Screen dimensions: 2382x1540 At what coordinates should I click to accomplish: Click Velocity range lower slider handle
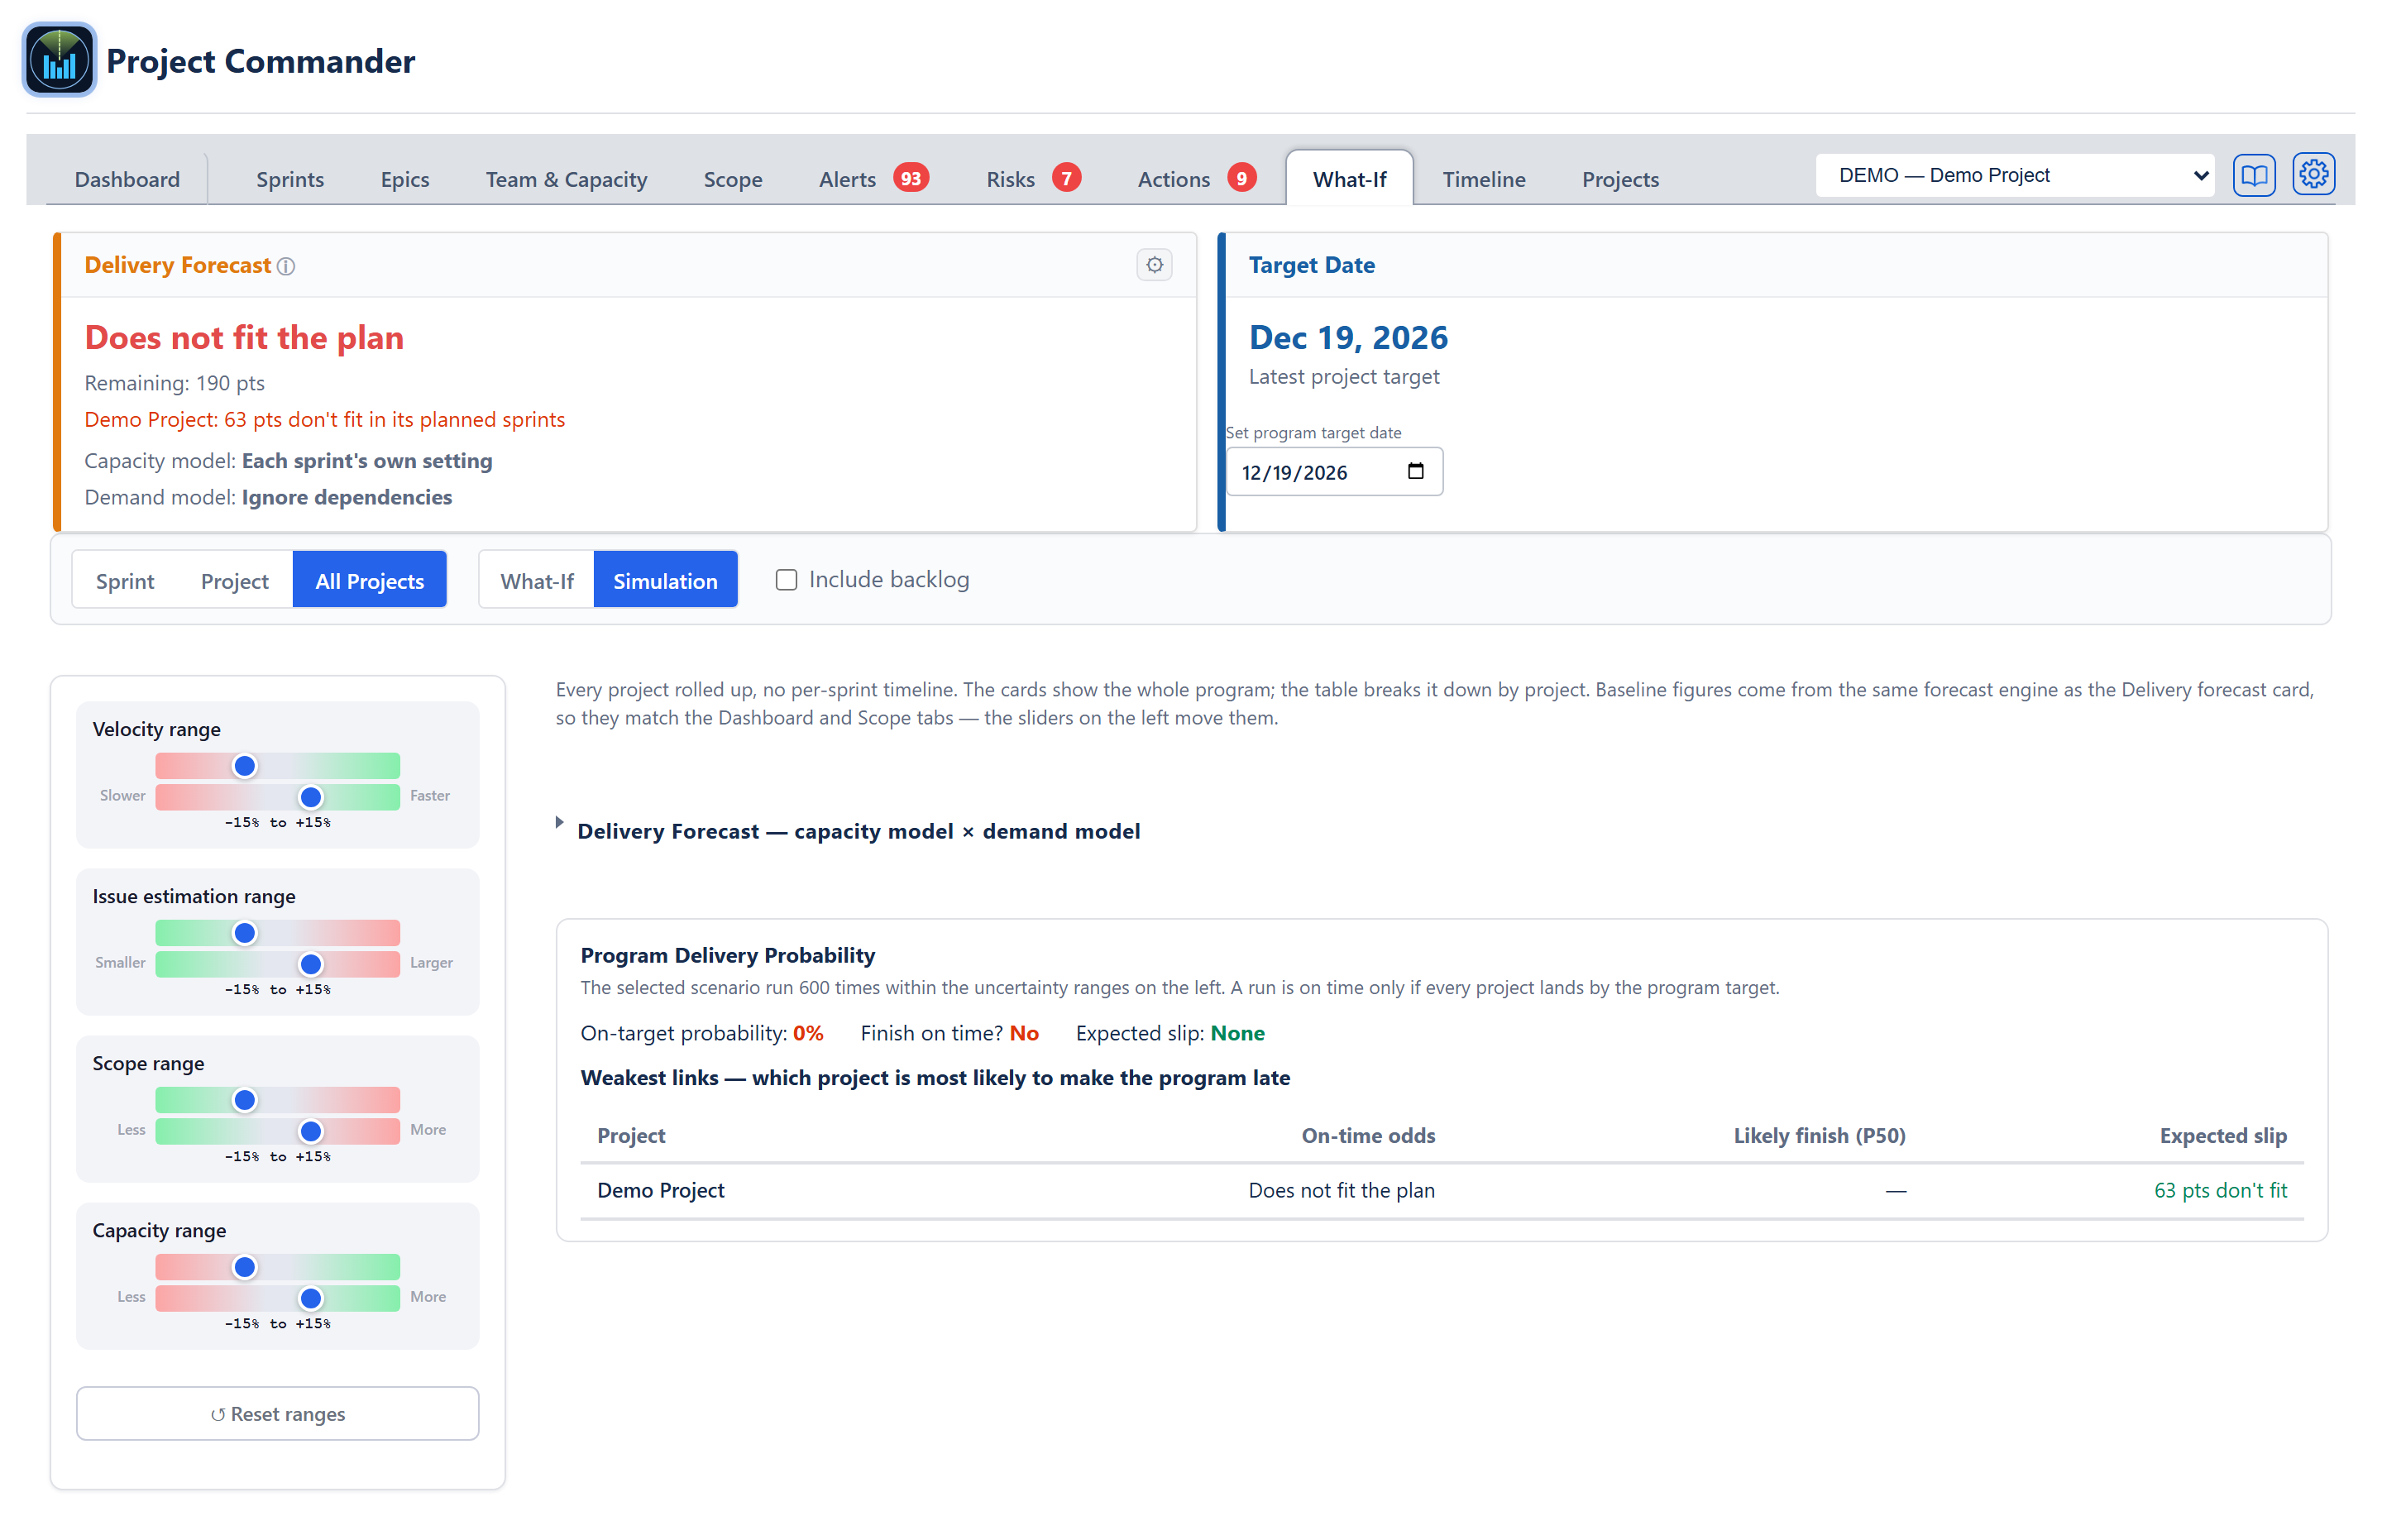tap(311, 797)
